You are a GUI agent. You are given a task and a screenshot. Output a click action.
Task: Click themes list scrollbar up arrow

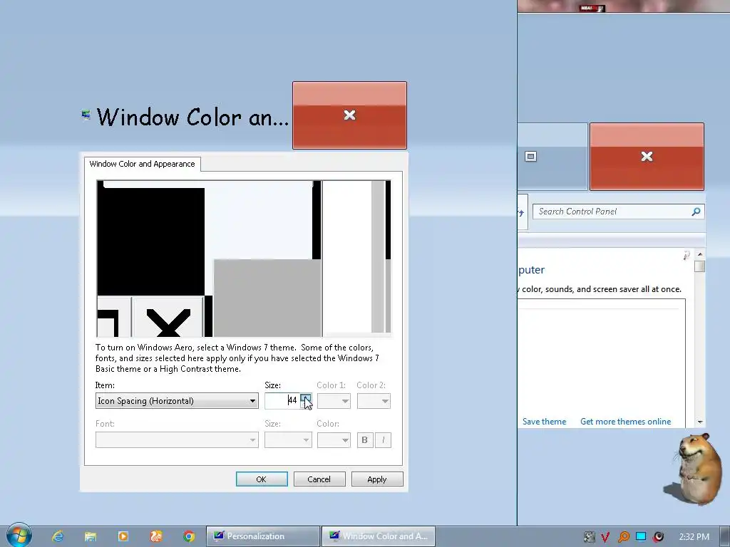700,254
